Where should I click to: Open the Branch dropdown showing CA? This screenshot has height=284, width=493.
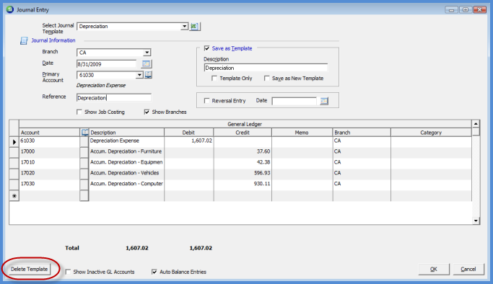pos(147,53)
